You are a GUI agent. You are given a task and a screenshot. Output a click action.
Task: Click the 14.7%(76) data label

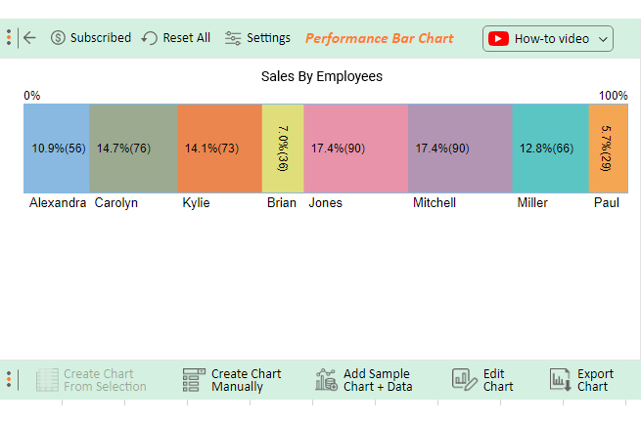pos(123,149)
